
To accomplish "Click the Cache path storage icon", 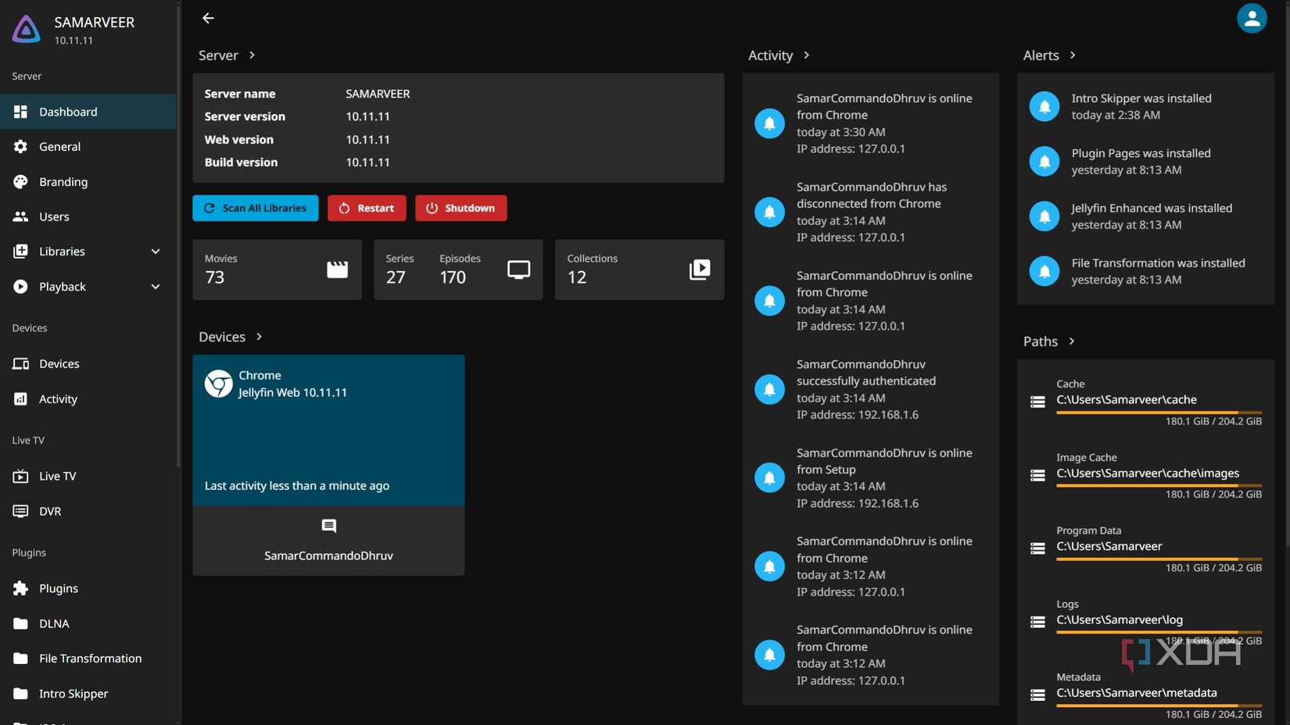I will point(1037,402).
